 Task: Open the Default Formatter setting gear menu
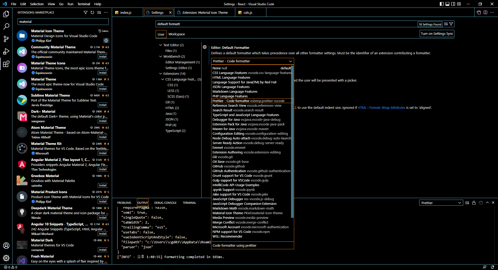point(205,47)
